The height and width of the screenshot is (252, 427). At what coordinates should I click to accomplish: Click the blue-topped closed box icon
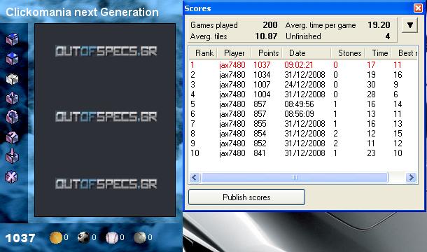13,58
